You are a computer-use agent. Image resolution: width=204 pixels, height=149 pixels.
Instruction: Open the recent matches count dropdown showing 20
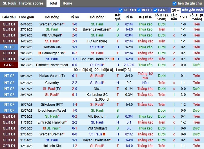pos(176,10)
